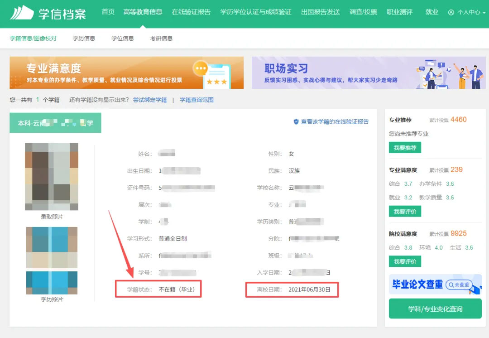Click the 个人中心 user avatar icon
Screen dimensions: 489x338
coord(451,13)
